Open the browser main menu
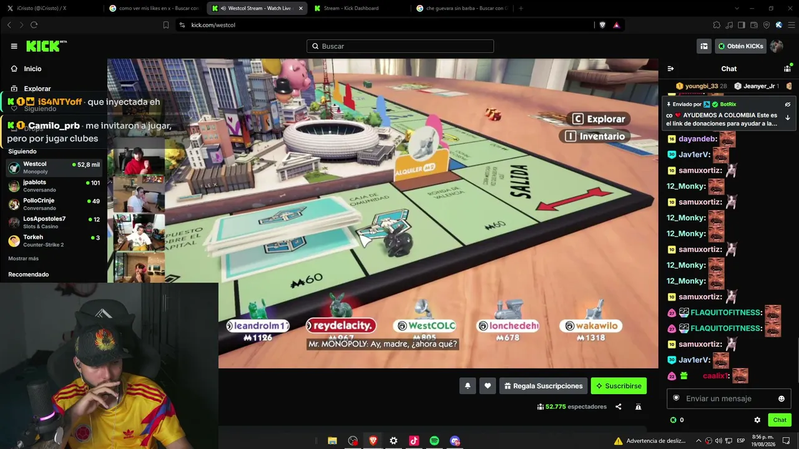The height and width of the screenshot is (449, 799). point(792,25)
